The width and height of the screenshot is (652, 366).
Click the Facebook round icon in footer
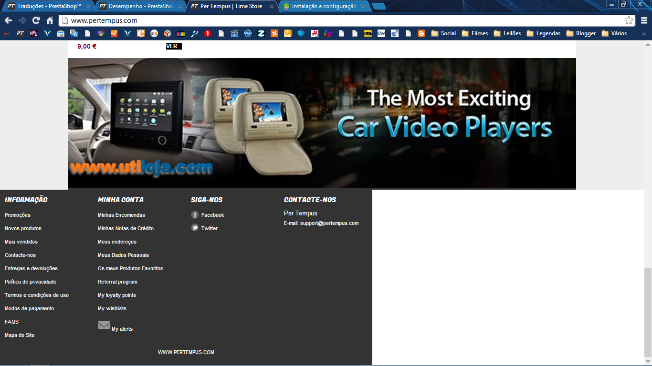coord(195,215)
